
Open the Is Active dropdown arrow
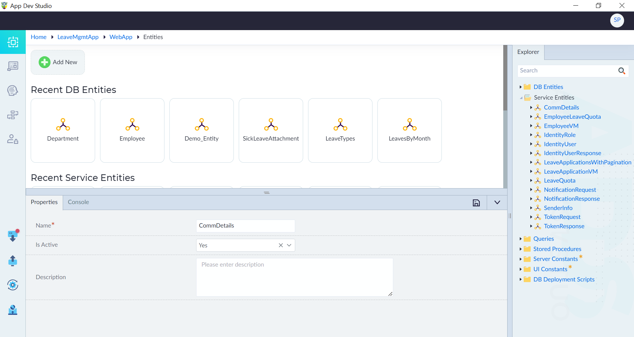tap(289, 245)
